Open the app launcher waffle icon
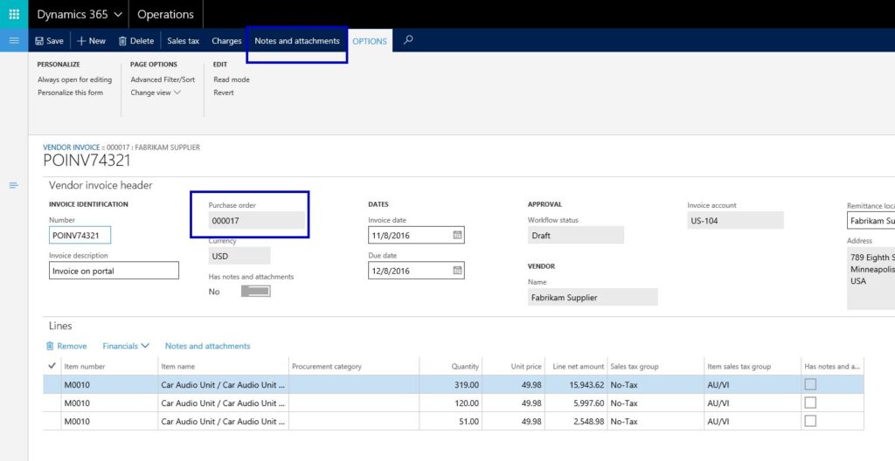 14,14
